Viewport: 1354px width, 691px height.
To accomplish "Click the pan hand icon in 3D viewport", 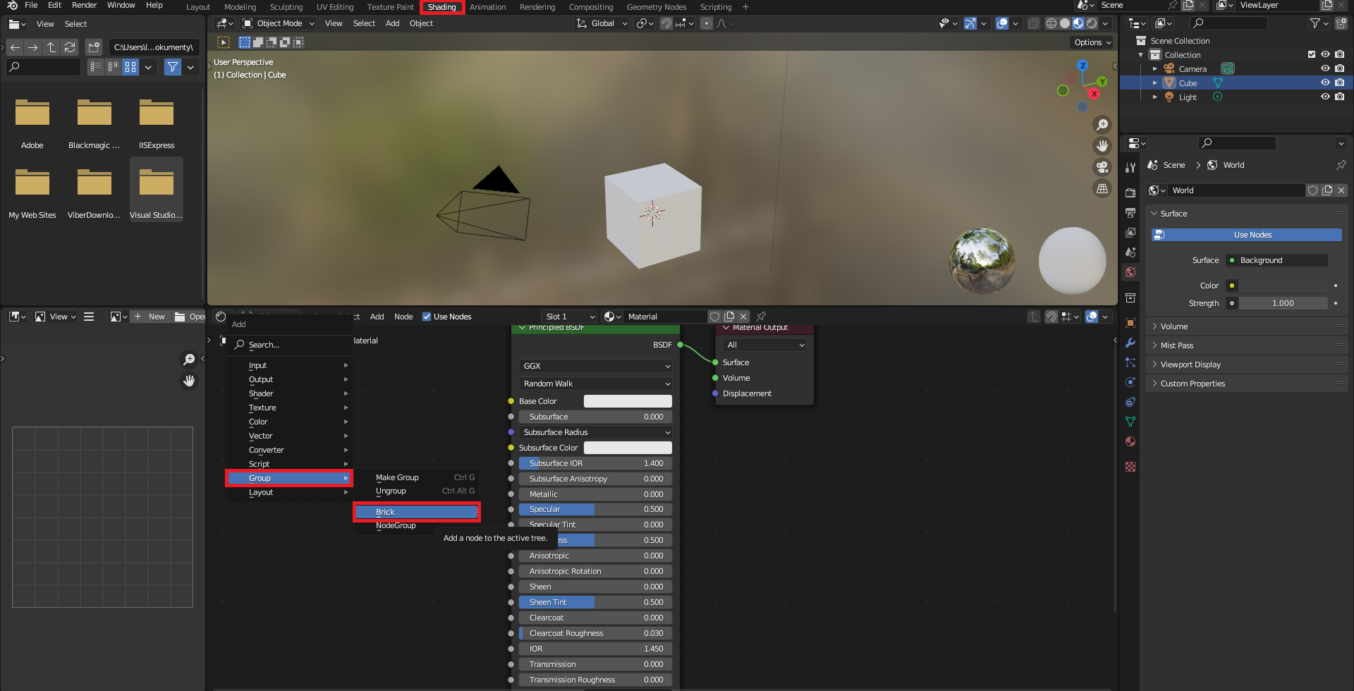I will click(1102, 146).
